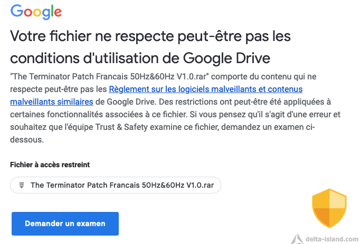Click the archive file icon in the file chip

click(x=22, y=185)
